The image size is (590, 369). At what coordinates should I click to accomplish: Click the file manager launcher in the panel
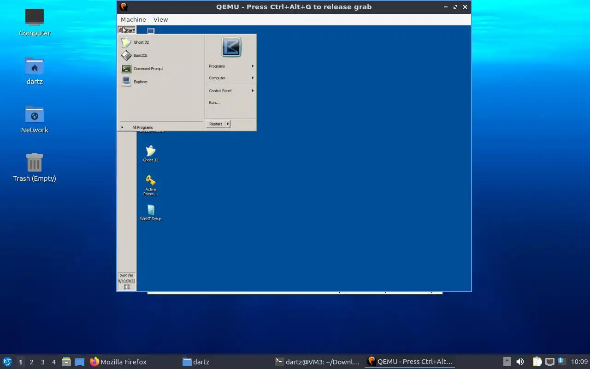click(x=66, y=362)
